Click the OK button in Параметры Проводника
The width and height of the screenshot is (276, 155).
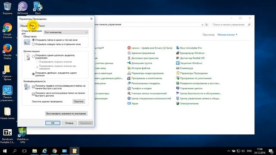(x=53, y=123)
